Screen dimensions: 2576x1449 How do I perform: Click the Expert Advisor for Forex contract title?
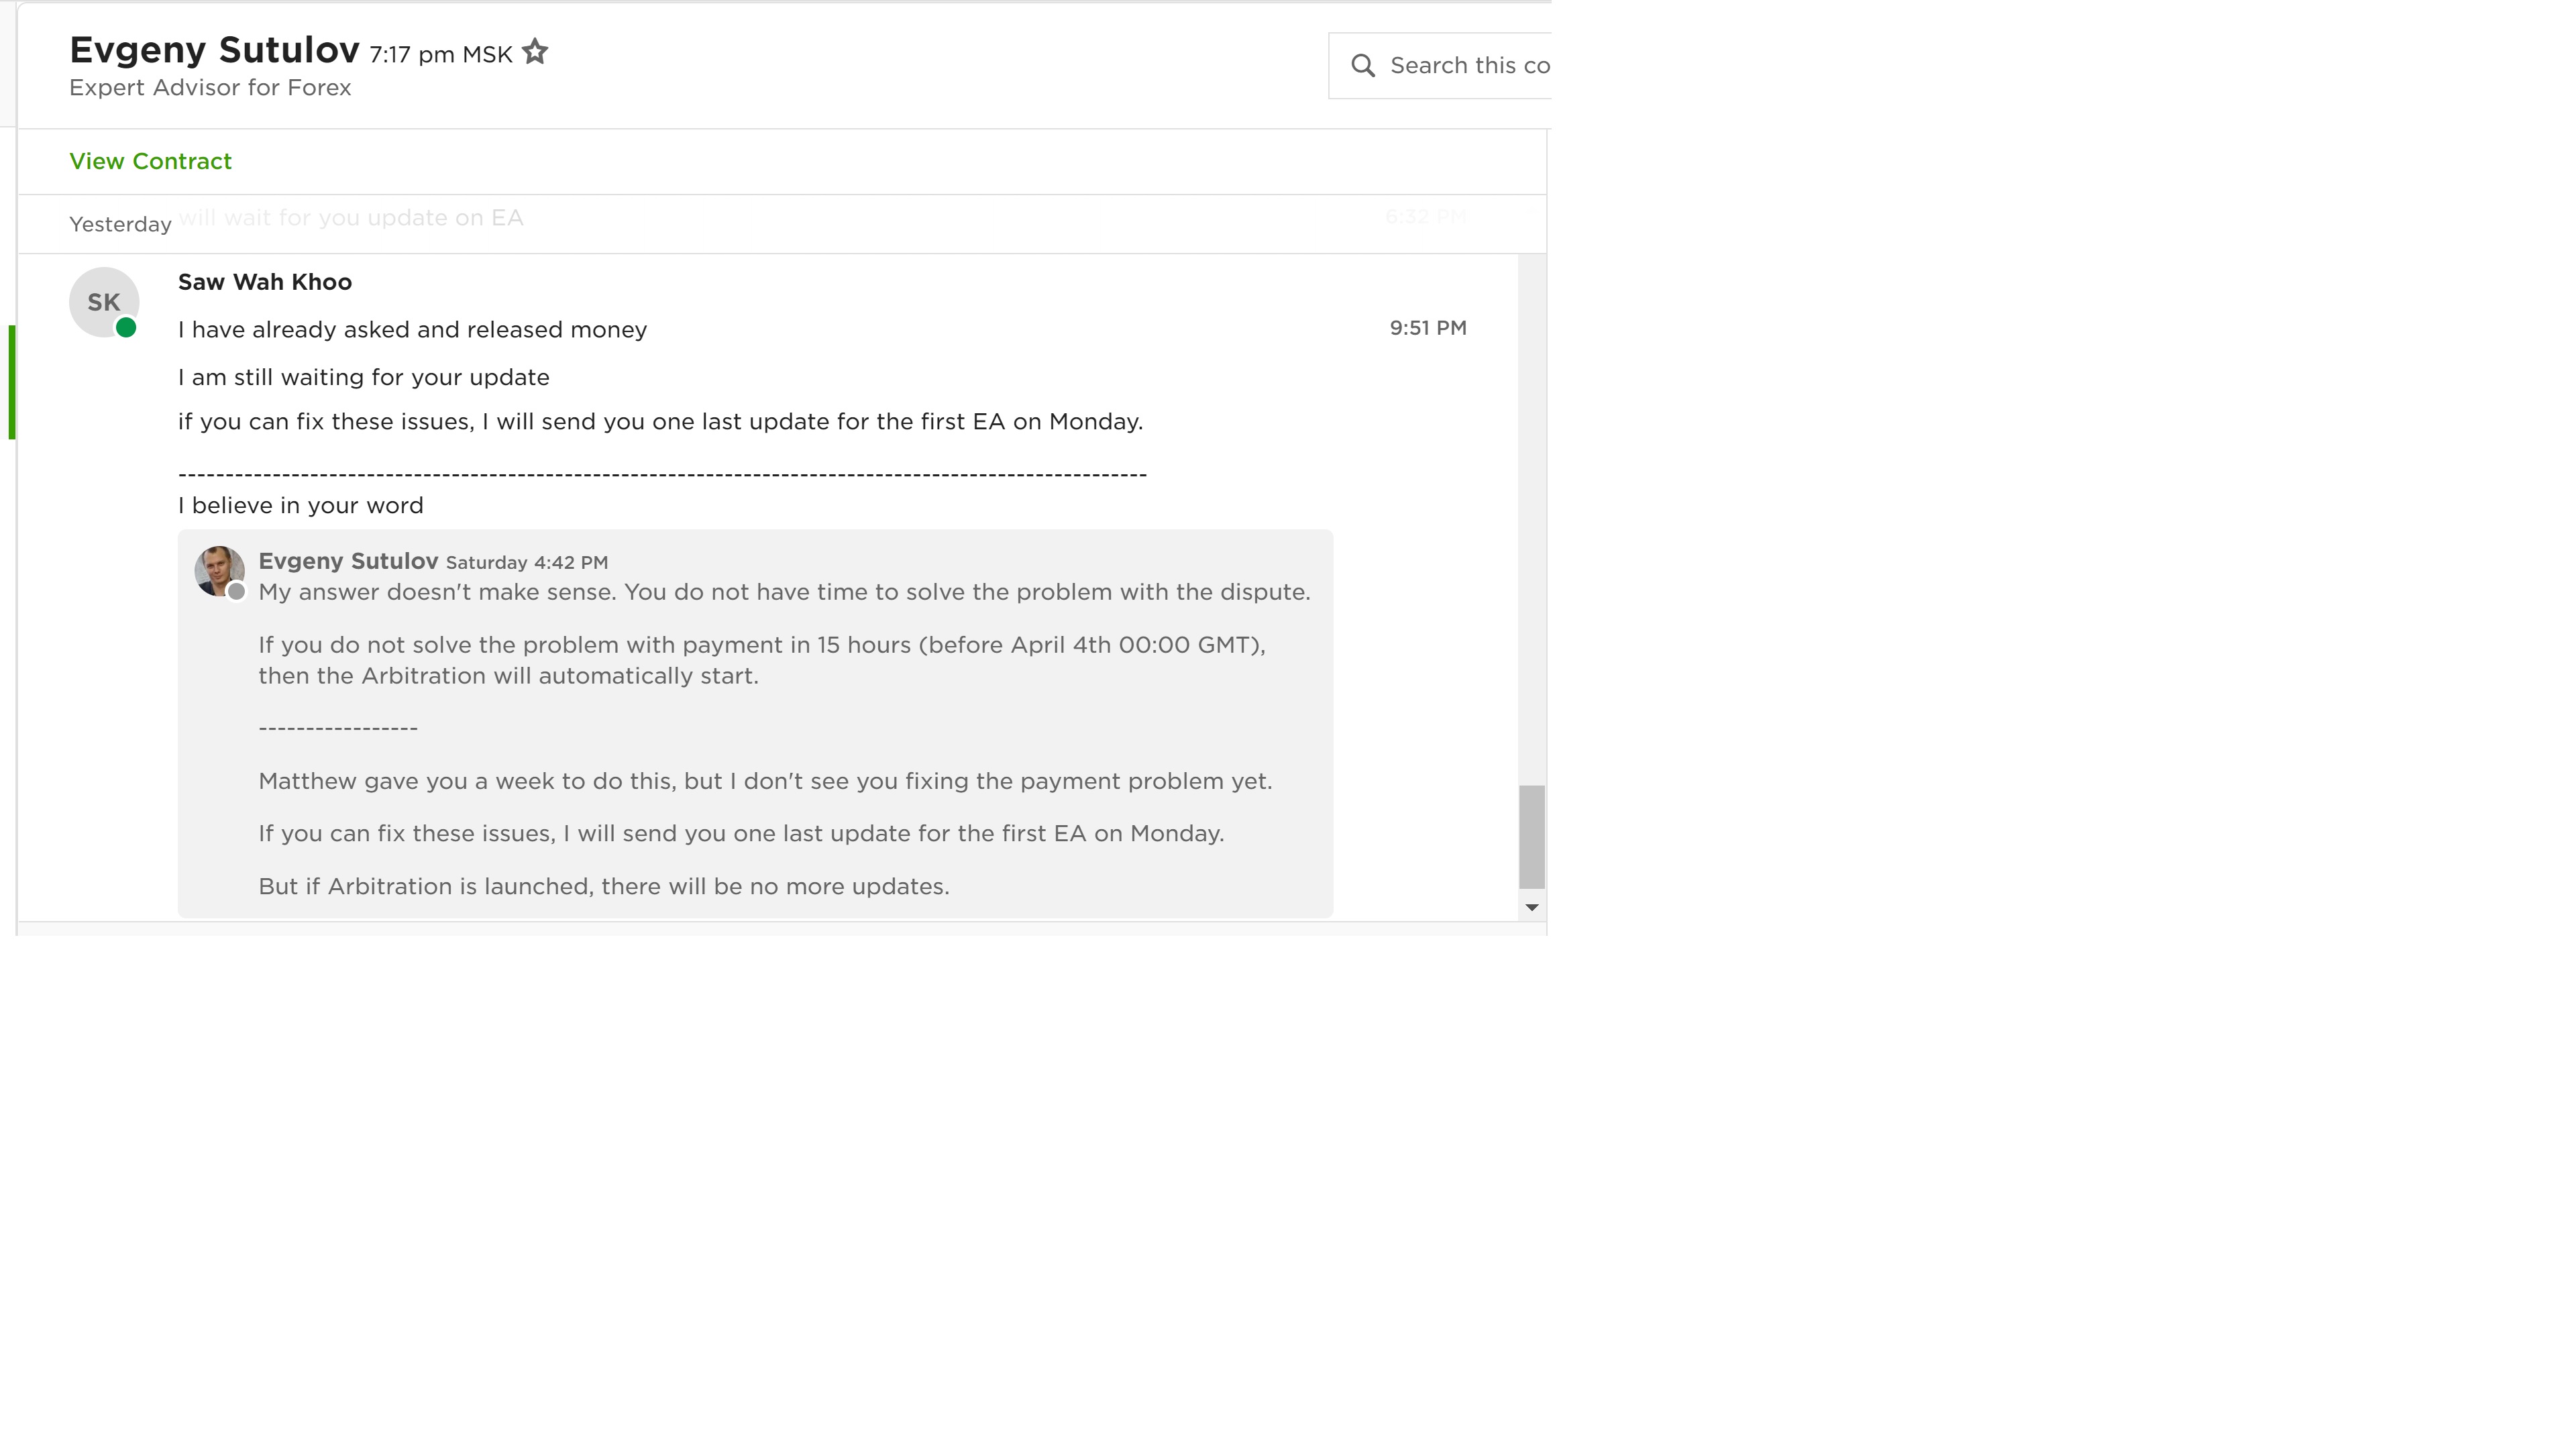(x=210, y=88)
